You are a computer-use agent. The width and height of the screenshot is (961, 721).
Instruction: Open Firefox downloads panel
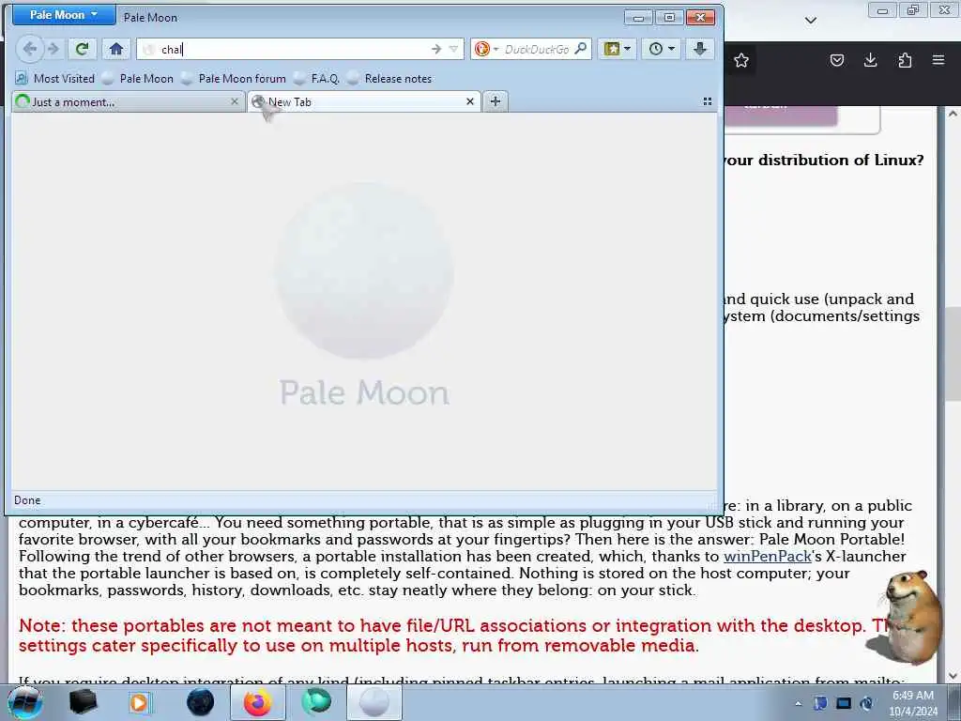(871, 60)
